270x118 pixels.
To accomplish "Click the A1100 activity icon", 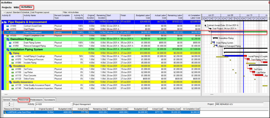I will point(13,72).
